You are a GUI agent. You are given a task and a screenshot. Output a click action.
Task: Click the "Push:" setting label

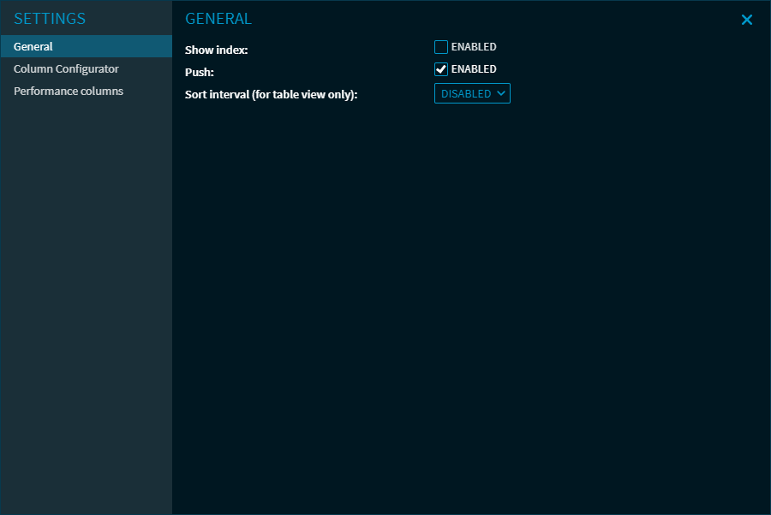pos(199,73)
